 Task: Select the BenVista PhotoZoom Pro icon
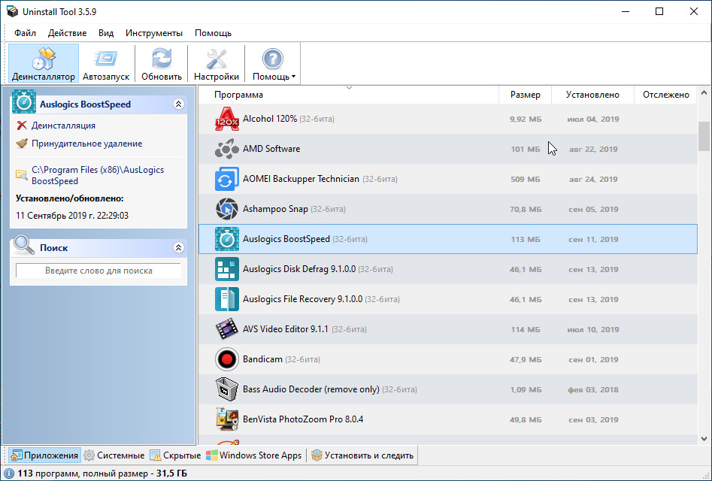[226, 419]
